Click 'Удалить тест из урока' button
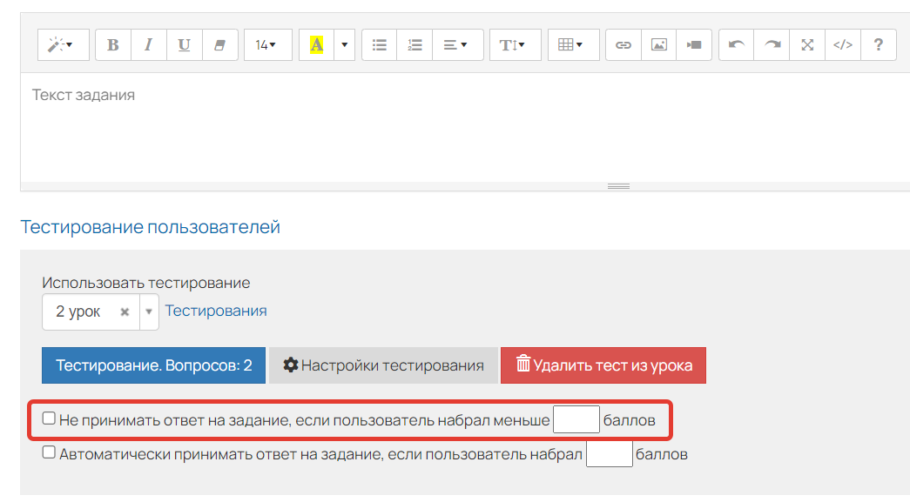 [603, 365]
